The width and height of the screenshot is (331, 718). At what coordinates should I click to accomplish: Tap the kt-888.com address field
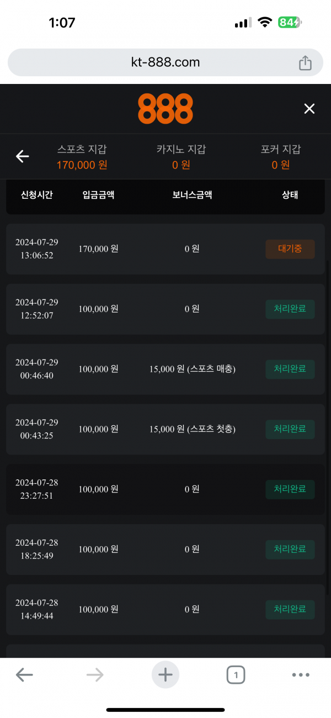click(165, 62)
